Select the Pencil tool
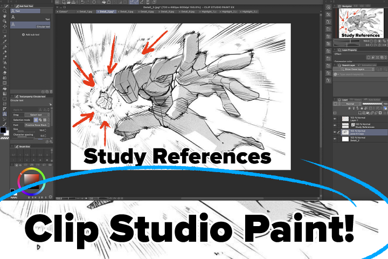This screenshot has width=388, height=259. click(4, 52)
